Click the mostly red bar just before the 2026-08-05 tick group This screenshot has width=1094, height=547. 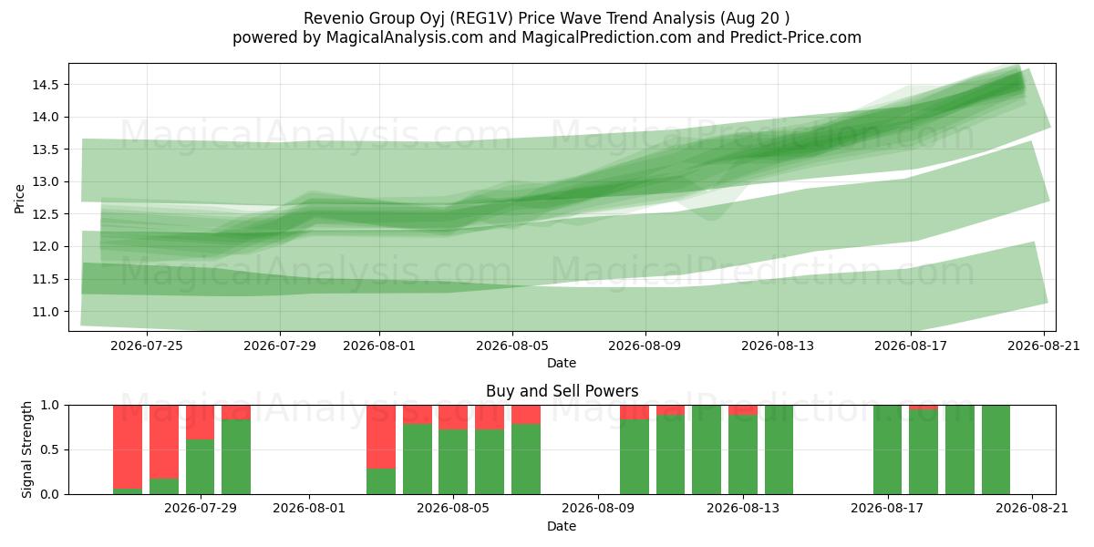click(x=381, y=449)
